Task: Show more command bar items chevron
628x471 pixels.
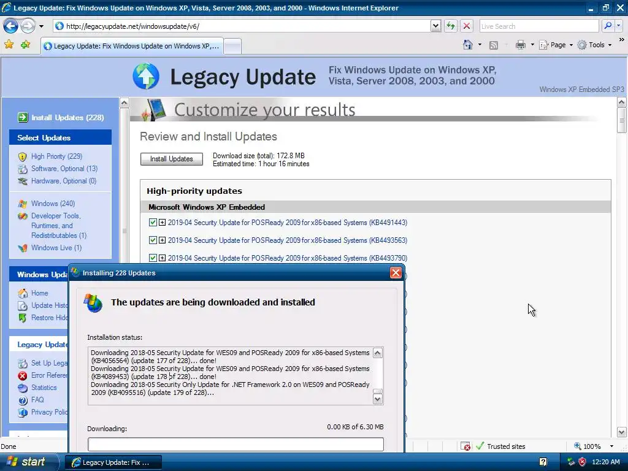Action: pyautogui.click(x=622, y=40)
